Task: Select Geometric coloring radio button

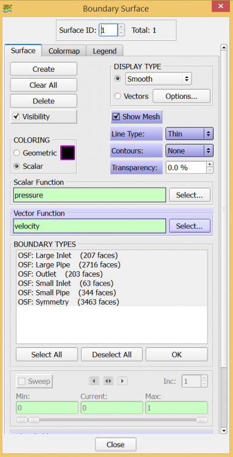Action: click(17, 153)
